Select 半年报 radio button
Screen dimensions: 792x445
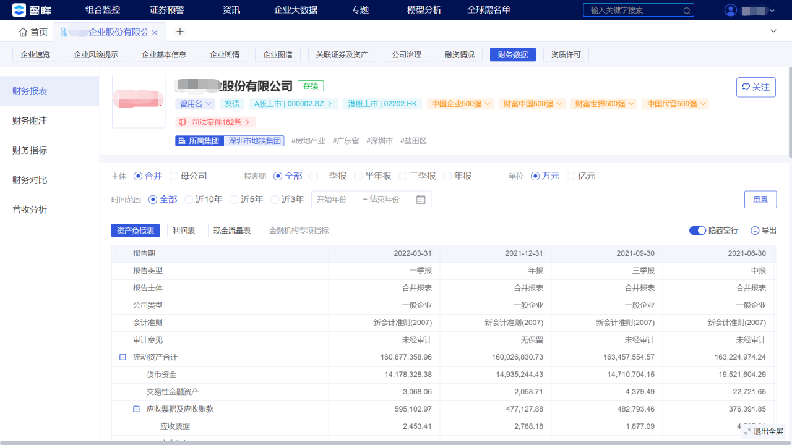(x=358, y=176)
